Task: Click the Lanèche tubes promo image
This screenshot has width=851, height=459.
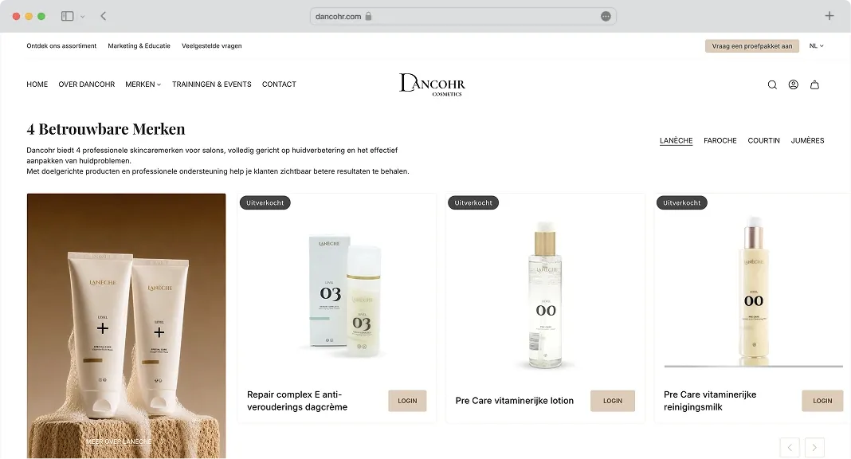Action: (x=127, y=326)
